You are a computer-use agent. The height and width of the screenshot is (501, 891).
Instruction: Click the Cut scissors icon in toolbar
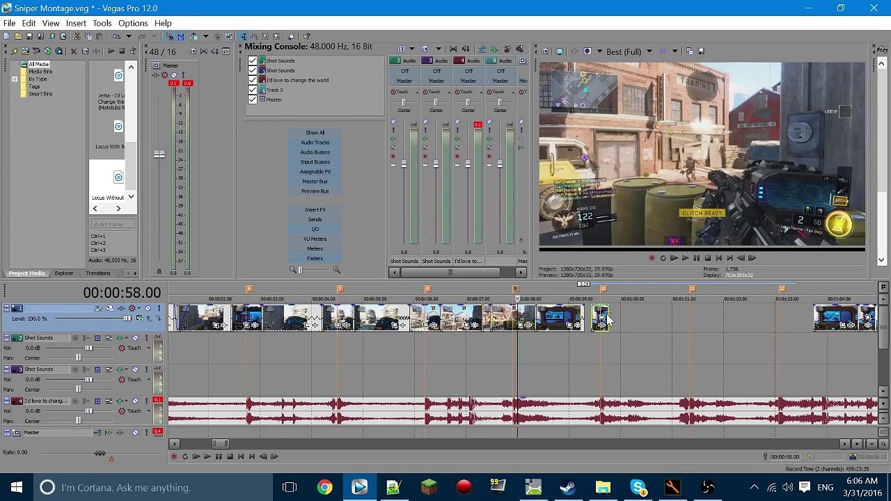coord(77,36)
